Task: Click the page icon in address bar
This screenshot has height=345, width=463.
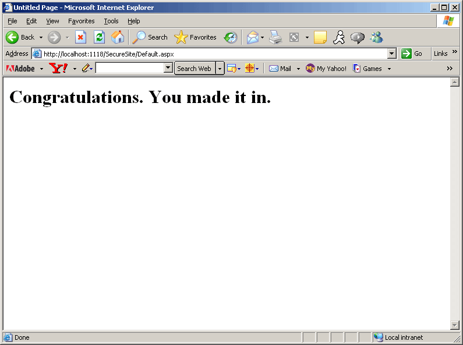Action: [37, 54]
